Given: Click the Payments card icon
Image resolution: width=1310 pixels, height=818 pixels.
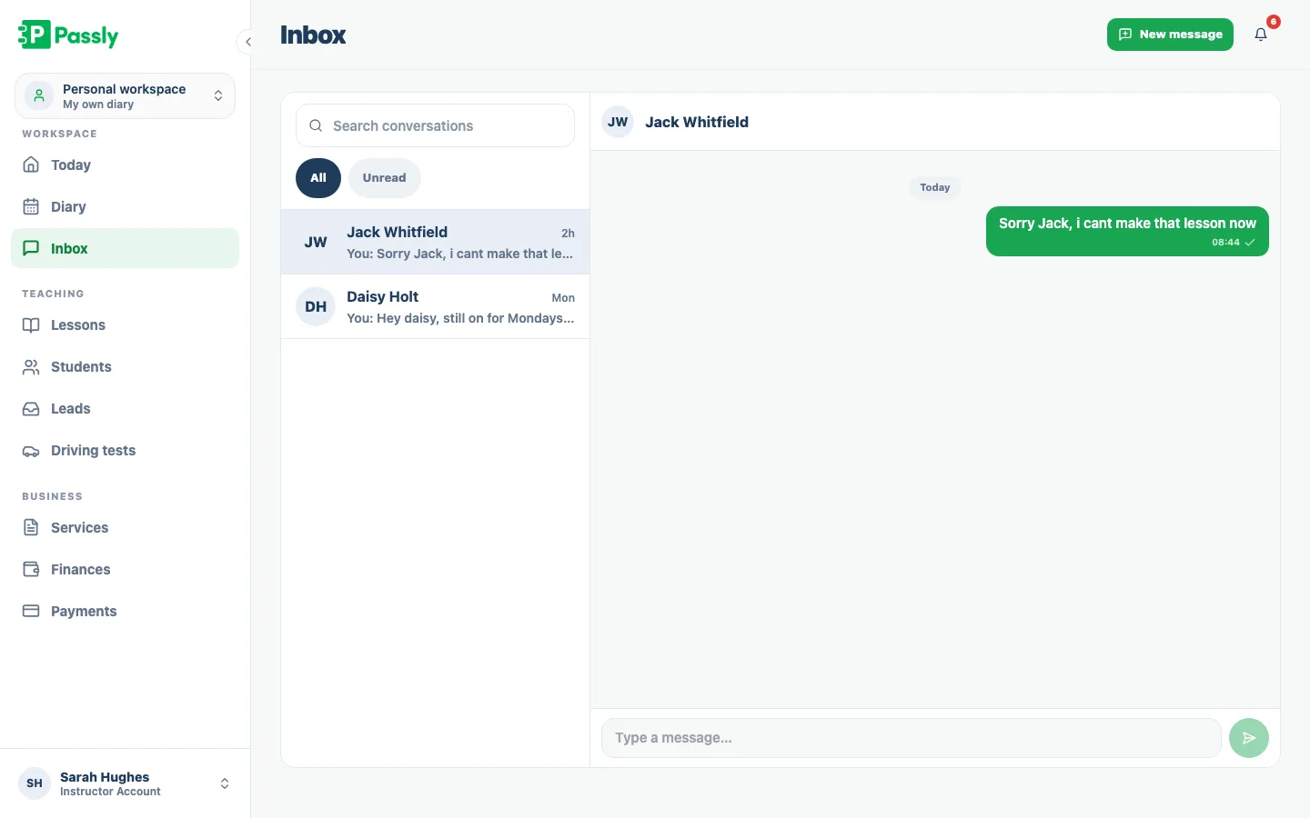Looking at the screenshot, I should [x=31, y=611].
